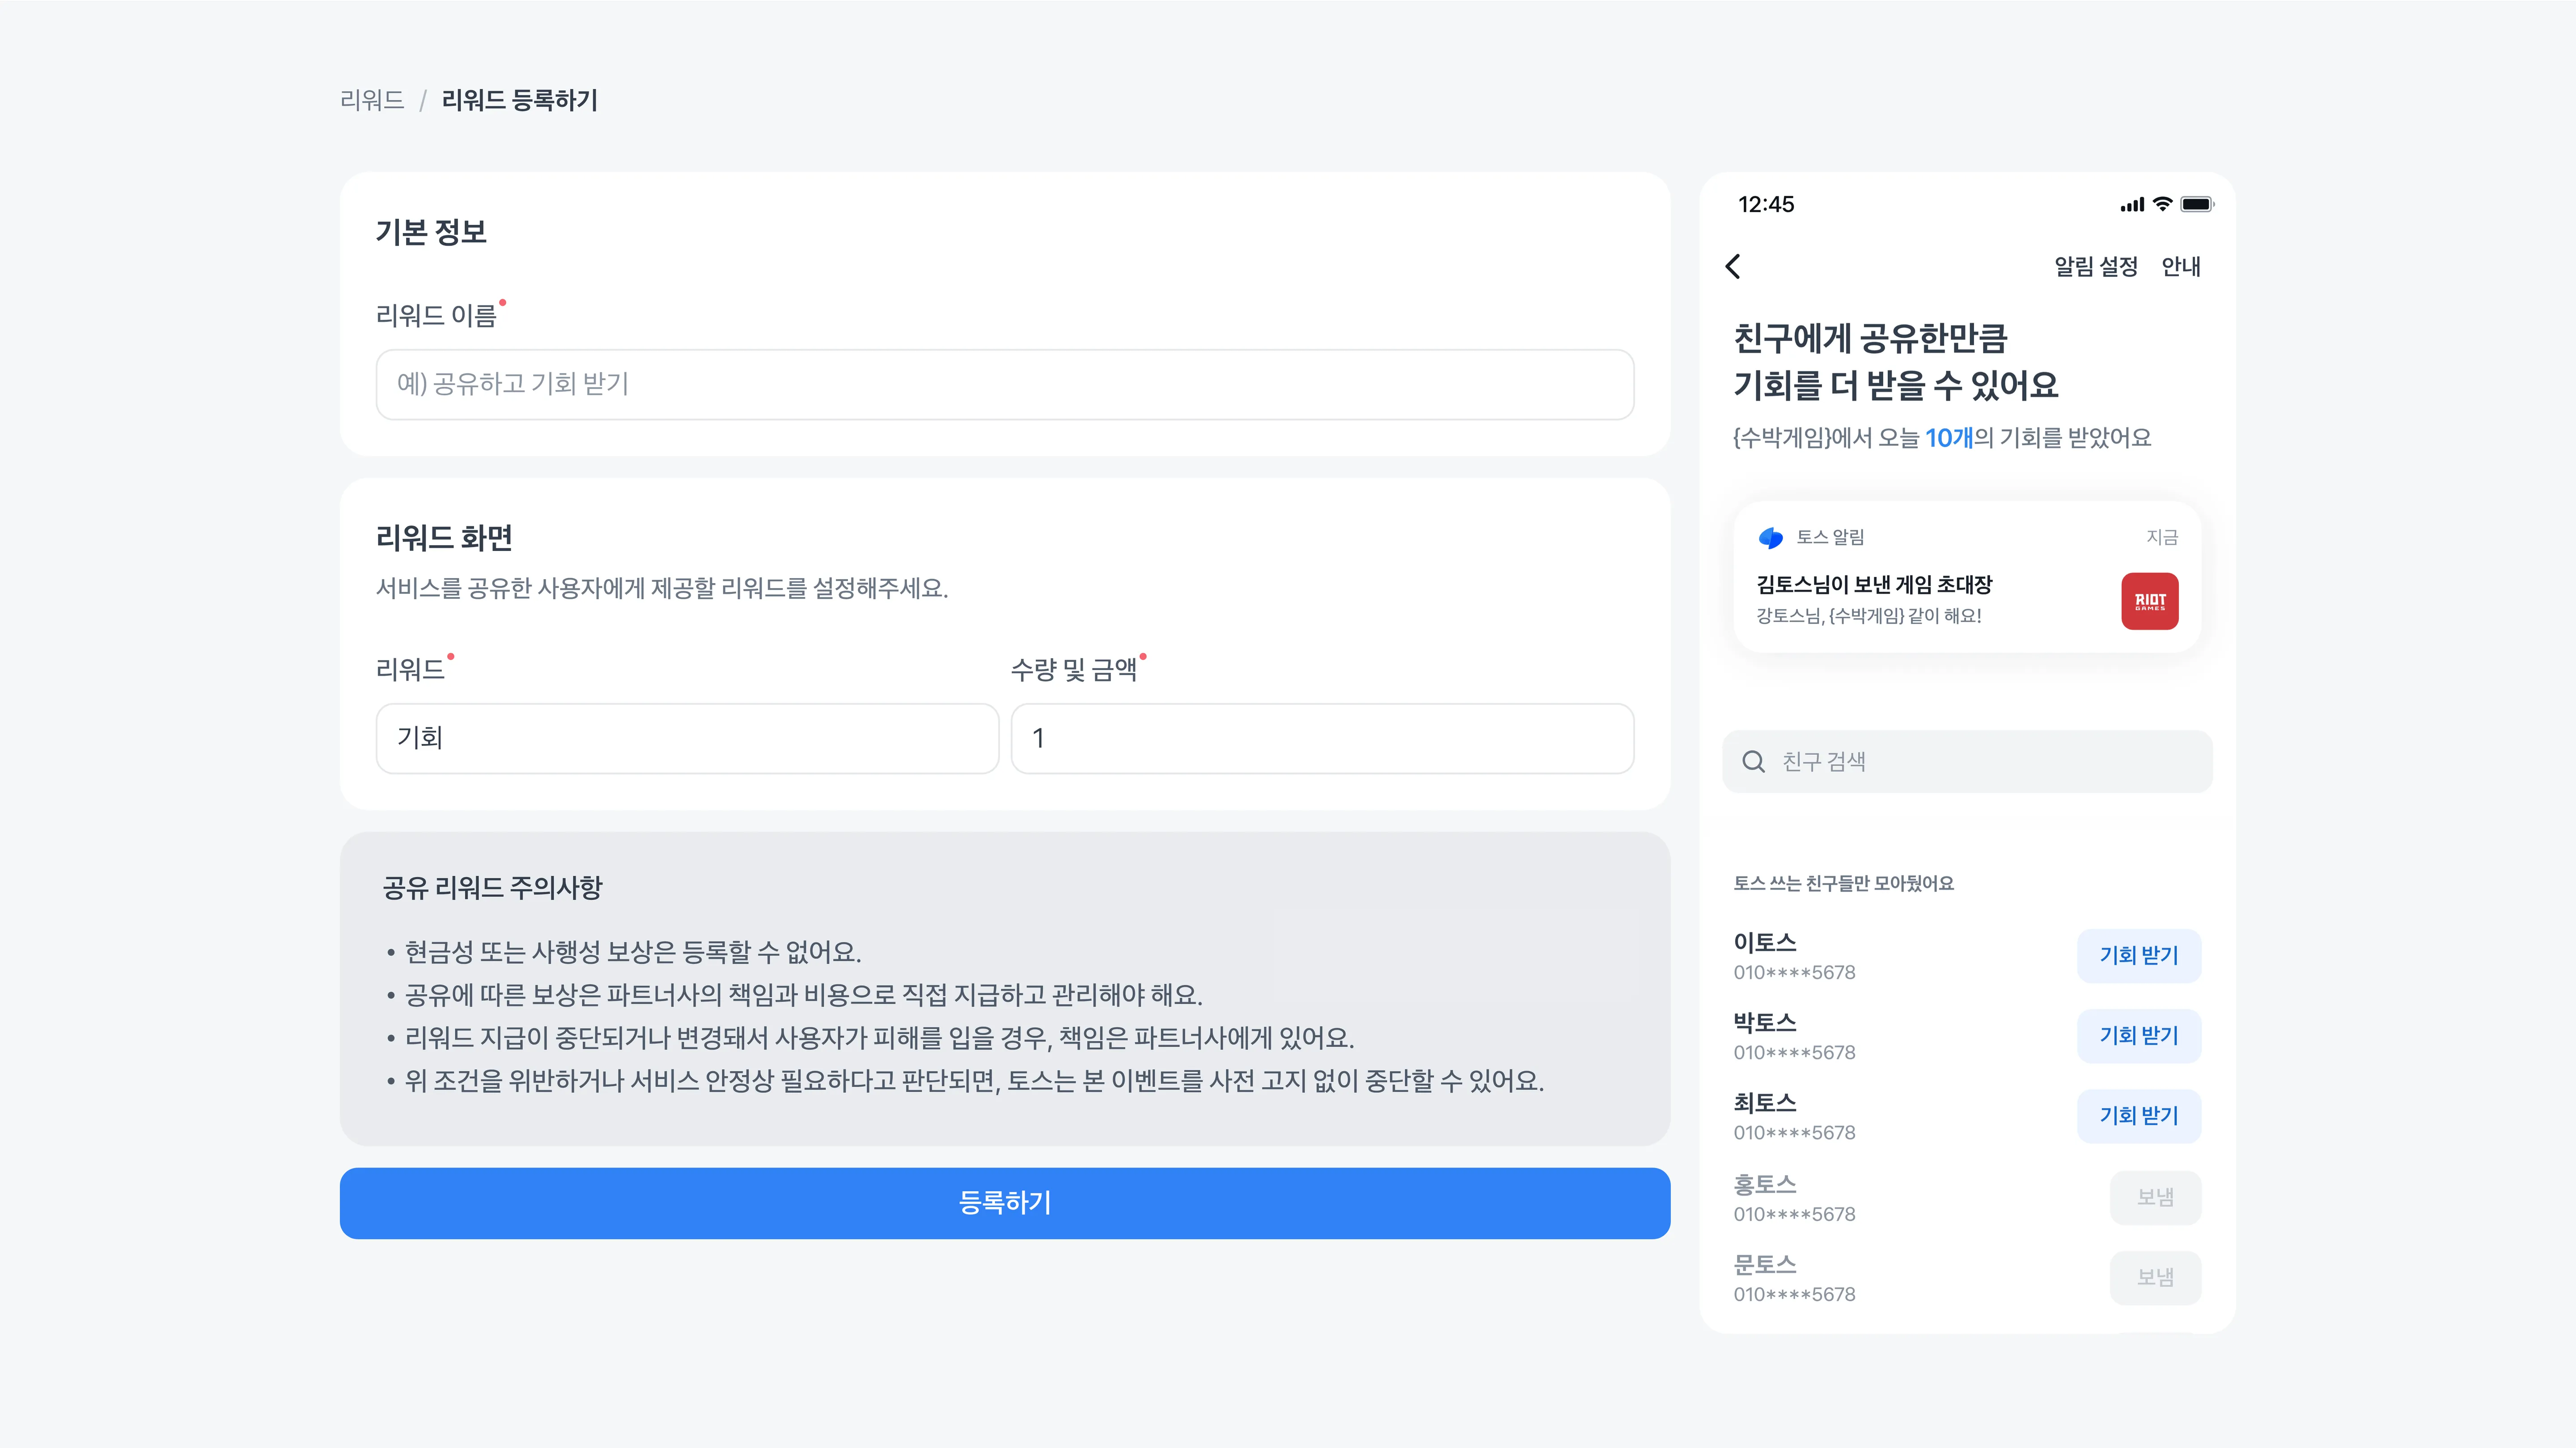Click the search magnifier icon
Screen dimensions: 2576x1448
click(1753, 762)
